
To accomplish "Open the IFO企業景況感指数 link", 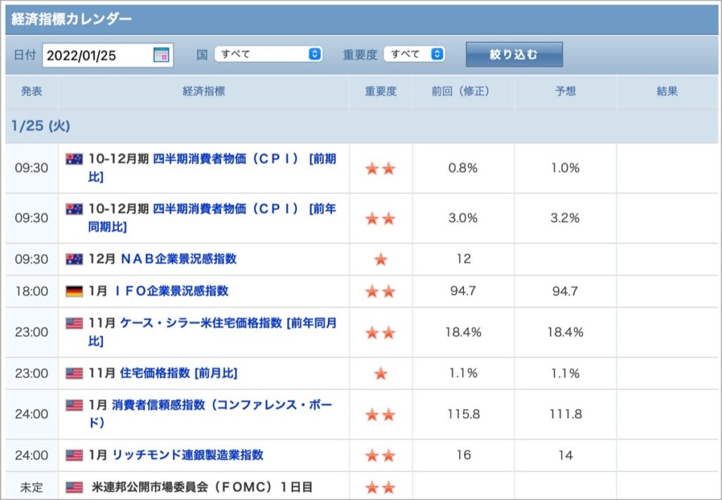I will click(171, 291).
